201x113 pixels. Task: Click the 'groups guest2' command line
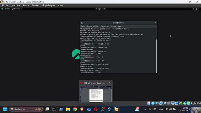[x=95, y=68]
